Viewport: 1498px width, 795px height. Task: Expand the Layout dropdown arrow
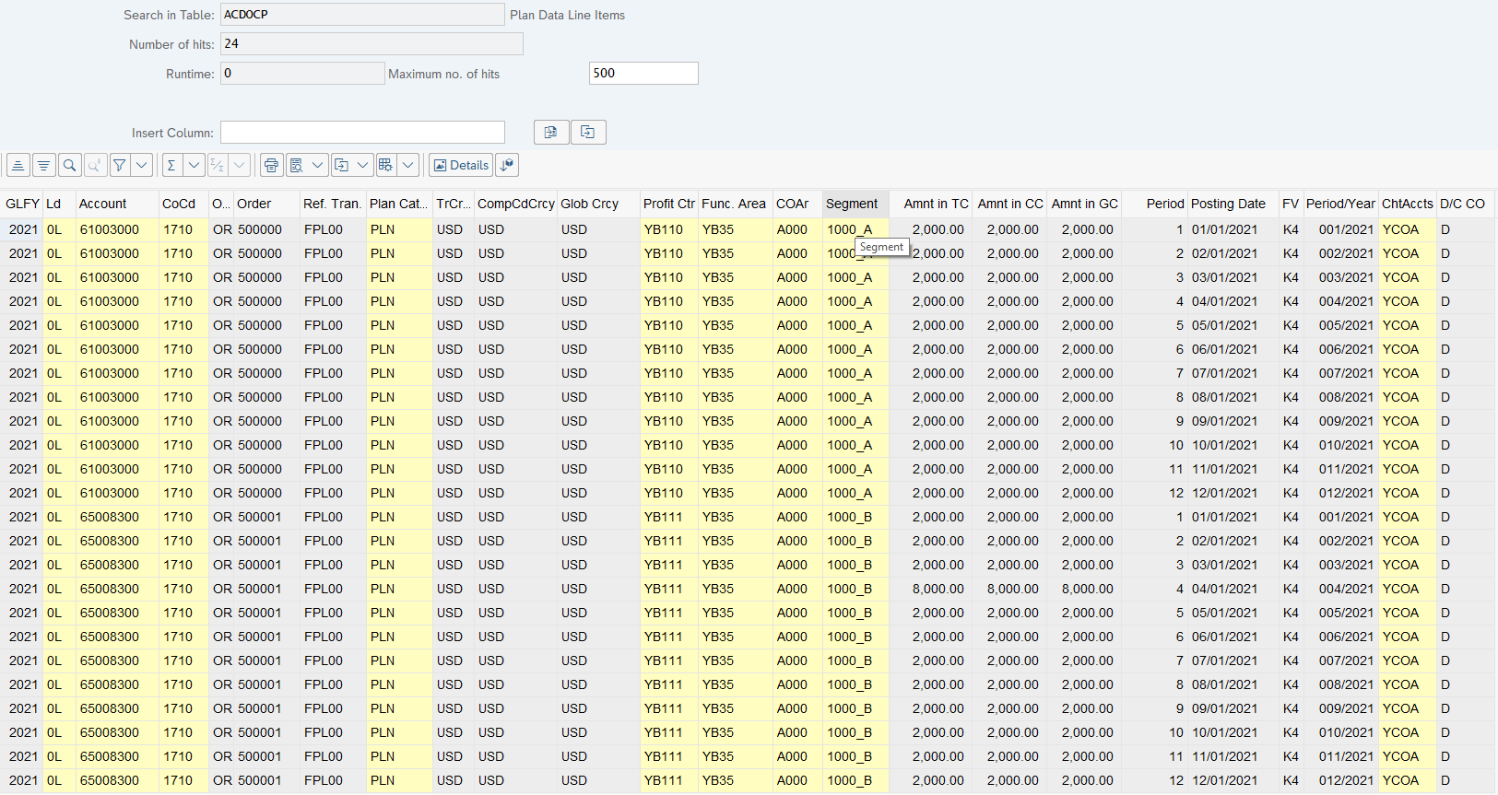pos(408,165)
